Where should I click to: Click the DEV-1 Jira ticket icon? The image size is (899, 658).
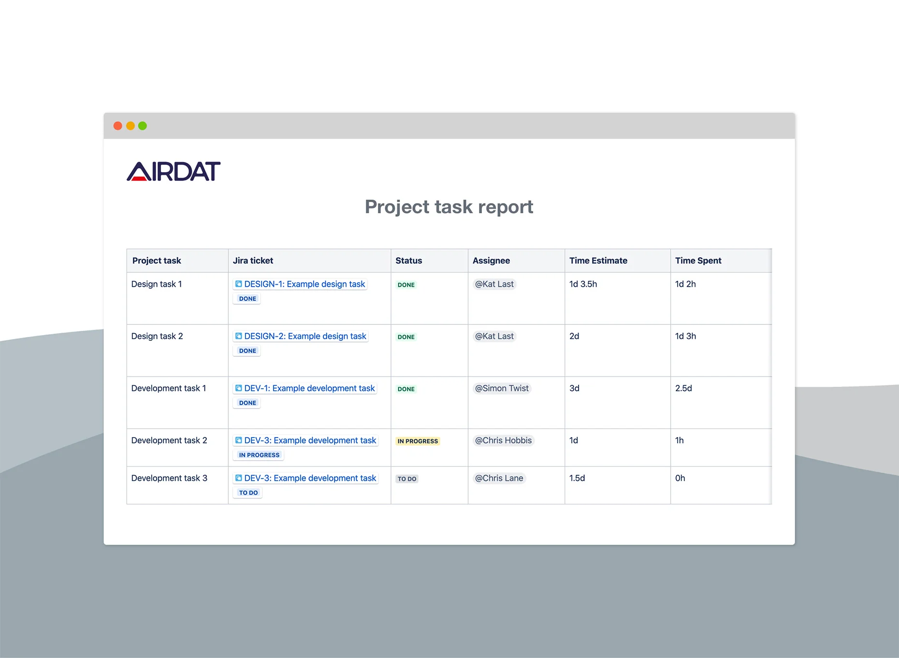coord(238,388)
